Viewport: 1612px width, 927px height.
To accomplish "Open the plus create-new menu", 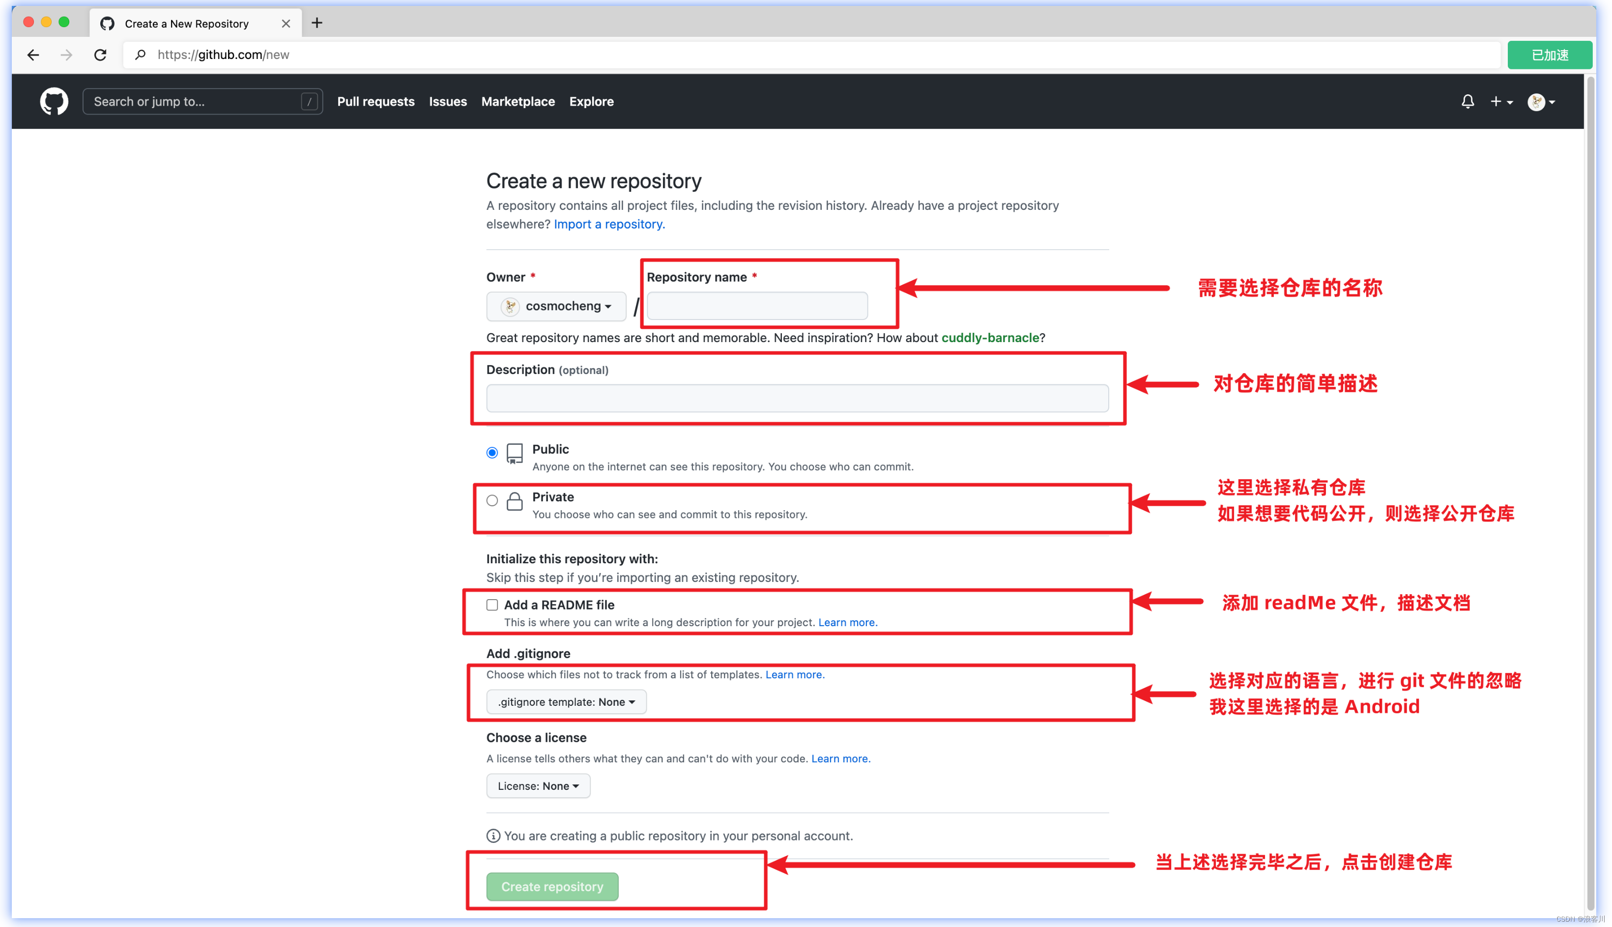I will (1501, 101).
